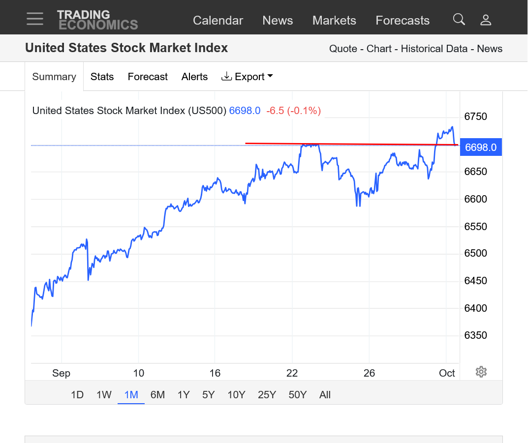Select the Summary tab
Image resolution: width=528 pixels, height=443 pixels.
click(x=54, y=77)
